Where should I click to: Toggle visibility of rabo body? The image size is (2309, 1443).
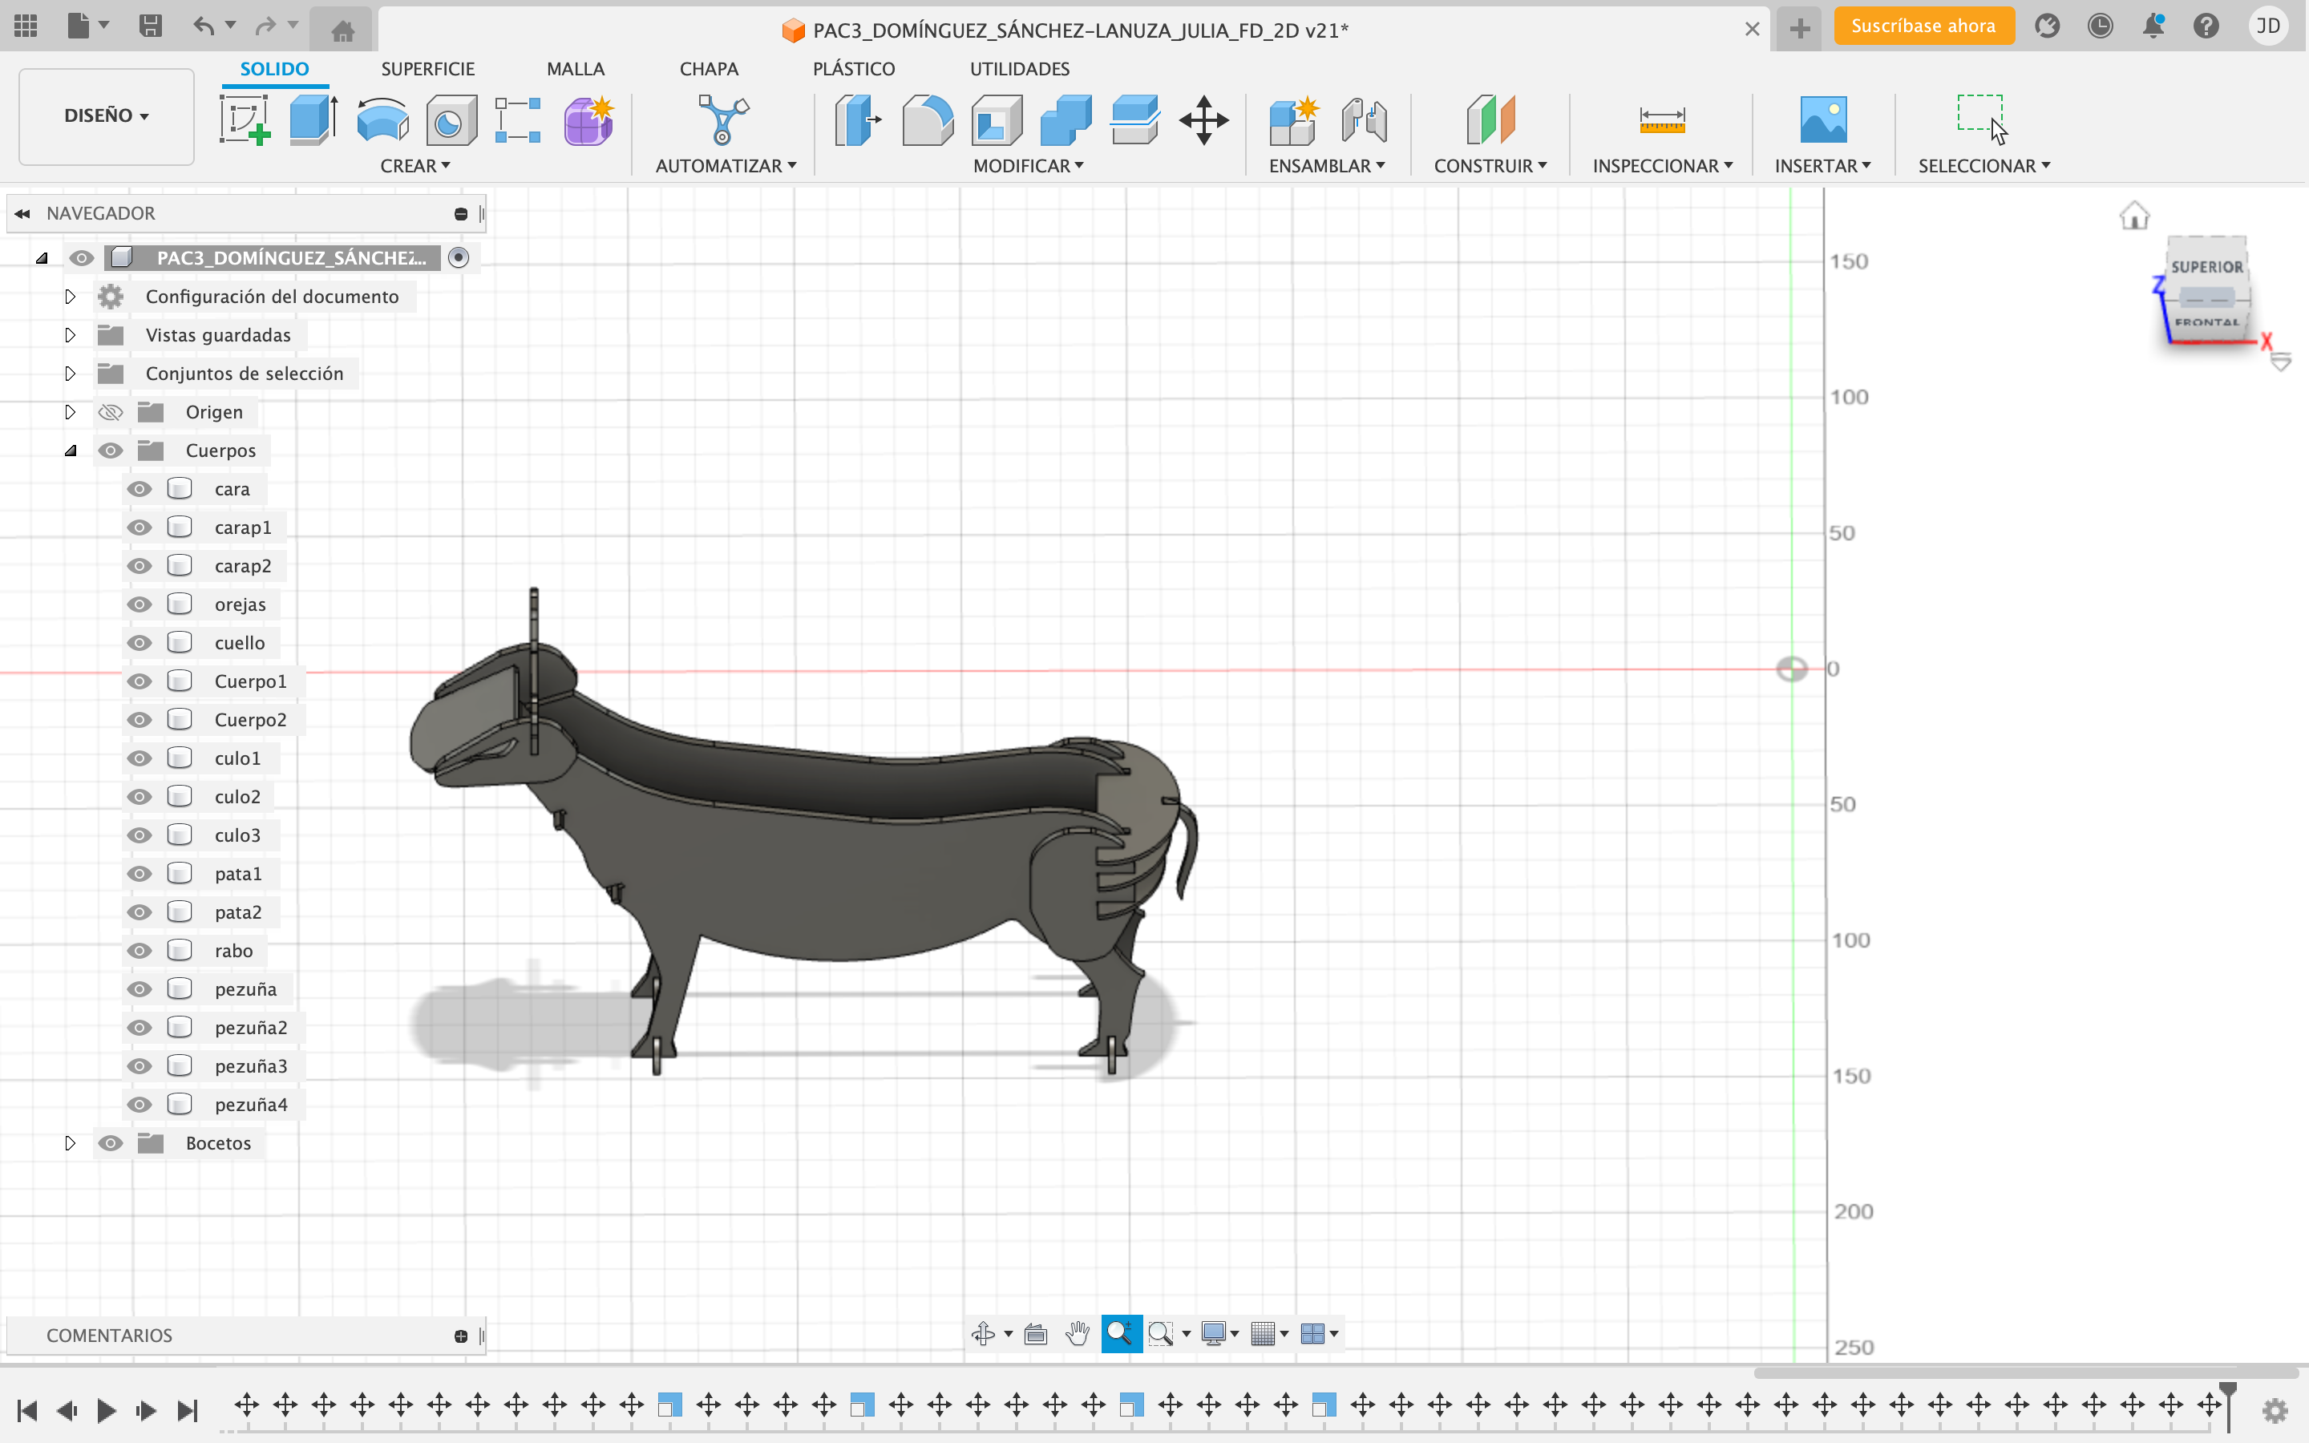coord(140,951)
